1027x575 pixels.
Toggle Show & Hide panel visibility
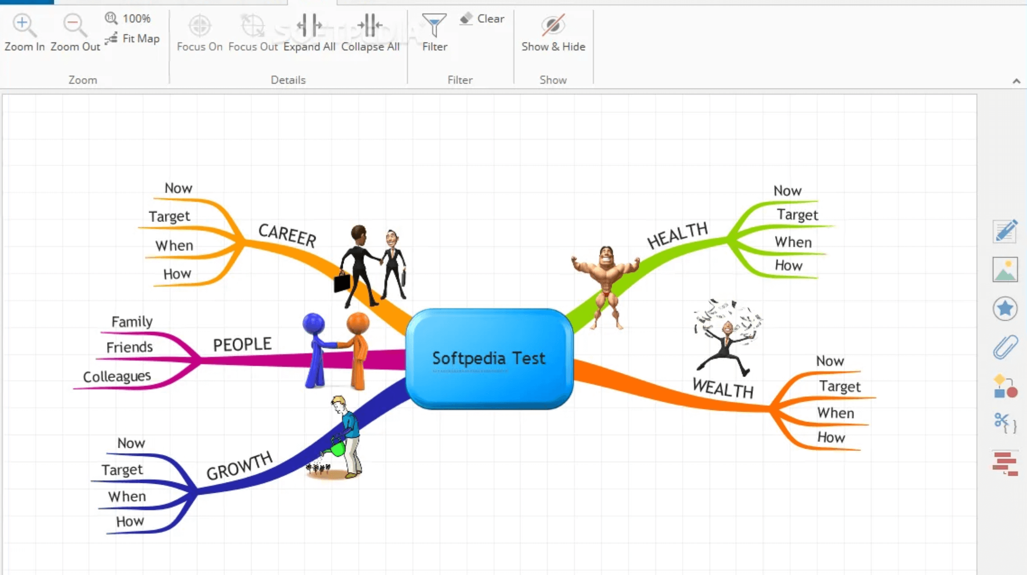point(553,32)
